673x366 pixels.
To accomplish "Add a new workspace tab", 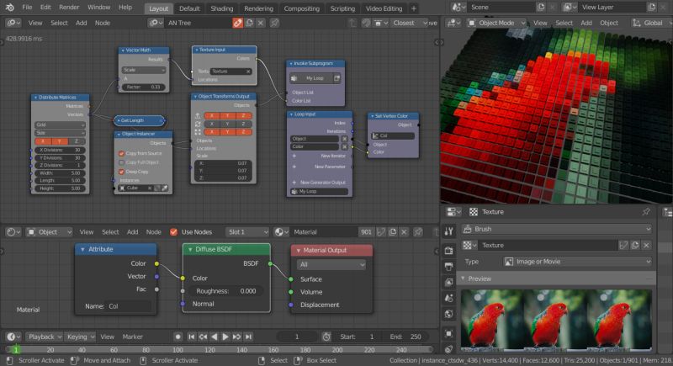I will tap(414, 8).
